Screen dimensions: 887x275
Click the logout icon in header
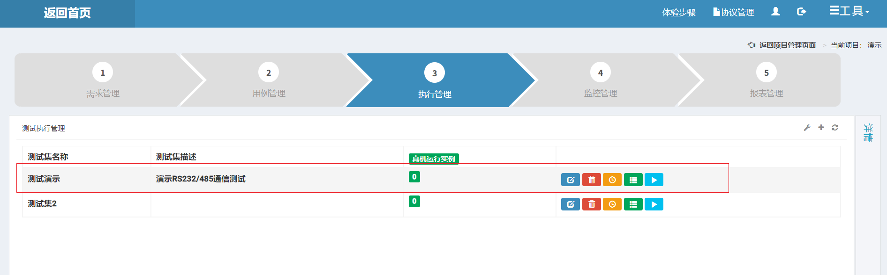(x=802, y=12)
